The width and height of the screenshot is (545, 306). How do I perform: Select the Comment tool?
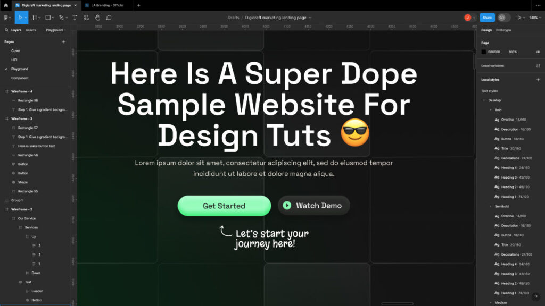109,18
